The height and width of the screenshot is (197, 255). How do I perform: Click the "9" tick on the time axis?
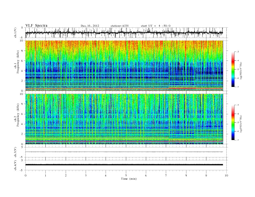(206, 175)
